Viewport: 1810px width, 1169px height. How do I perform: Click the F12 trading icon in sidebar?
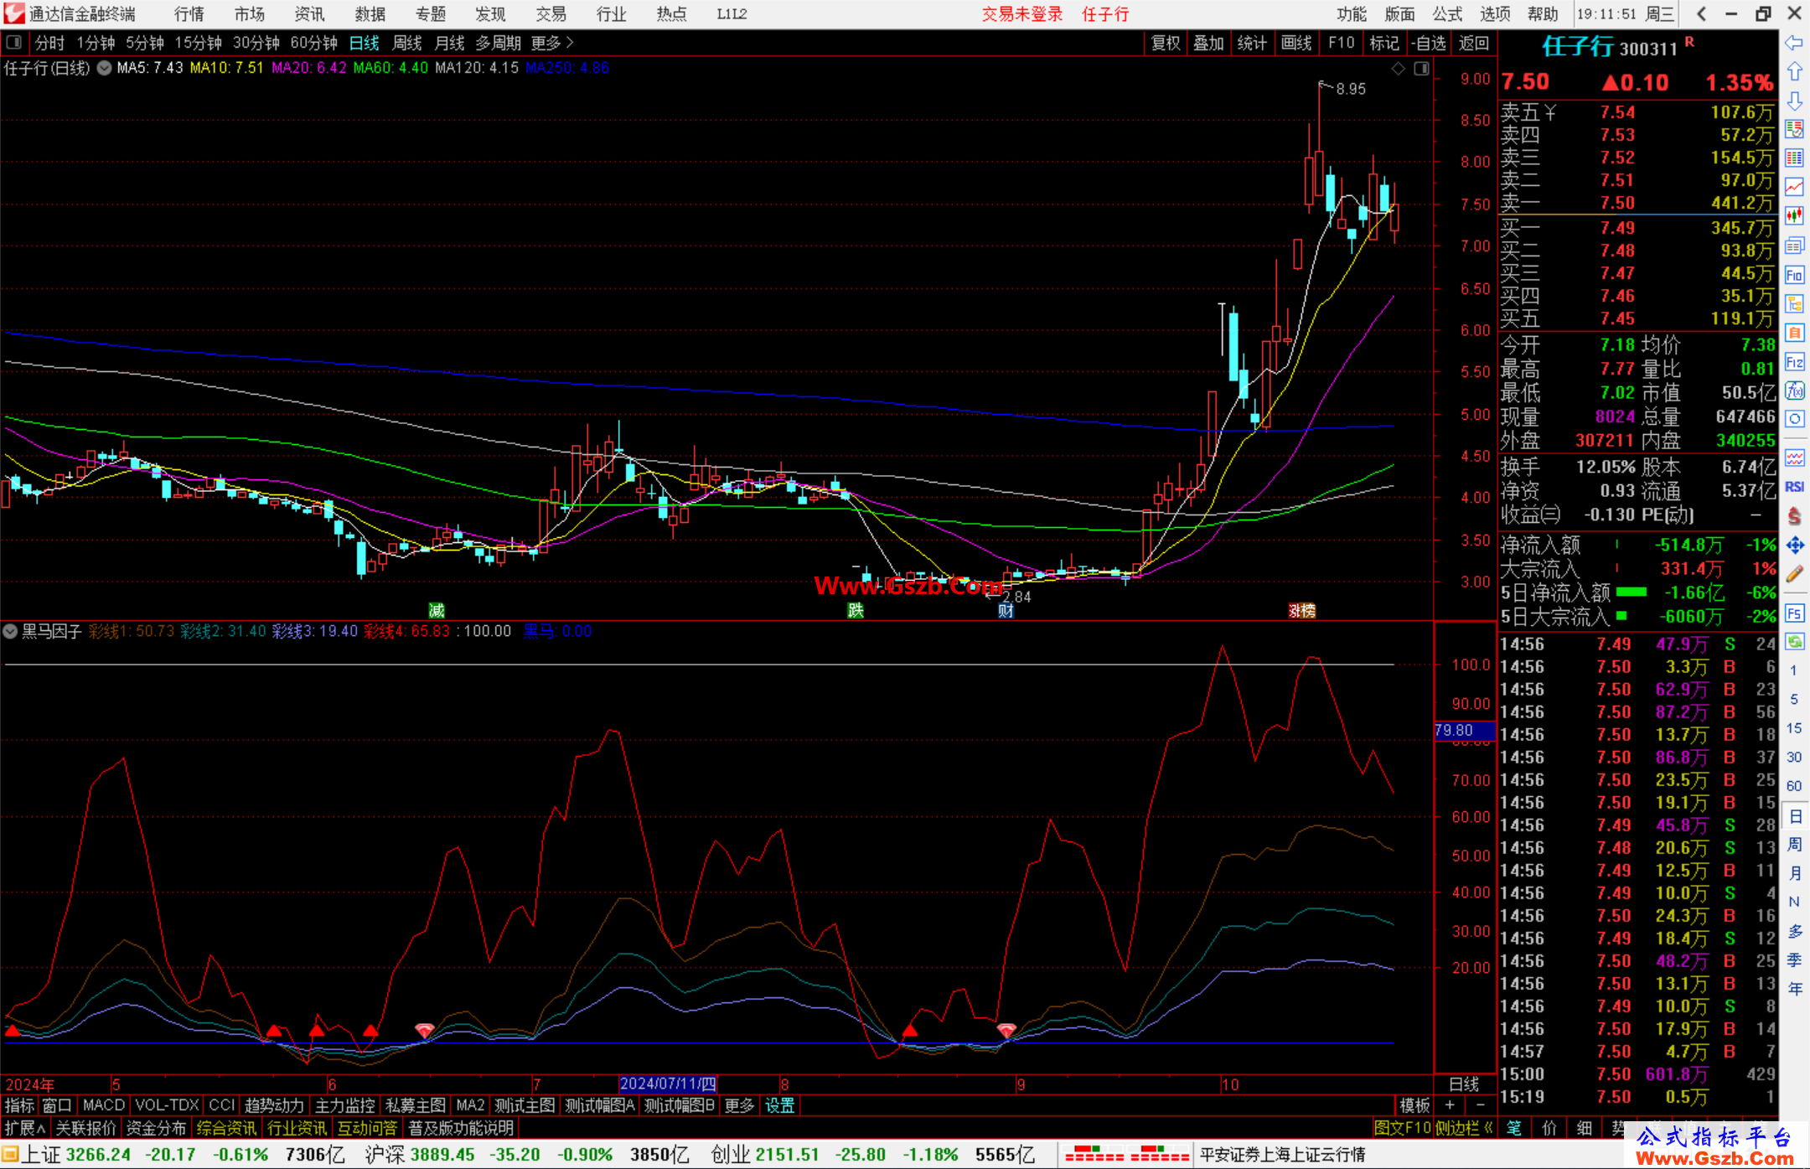[x=1794, y=362]
